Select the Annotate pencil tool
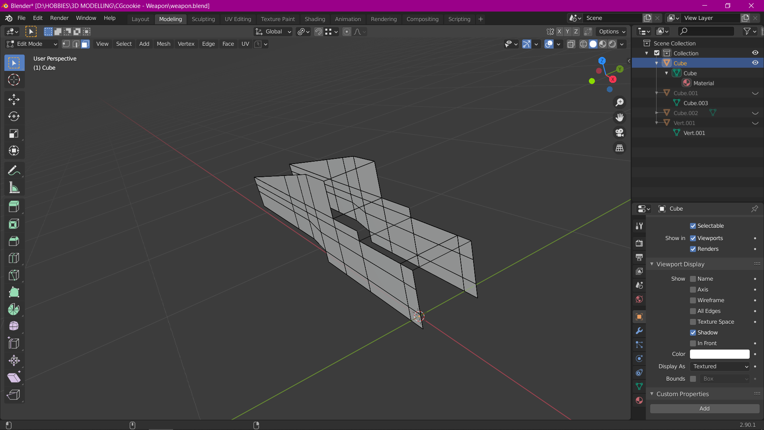Screen dimensions: 764x430 click(x=14, y=171)
